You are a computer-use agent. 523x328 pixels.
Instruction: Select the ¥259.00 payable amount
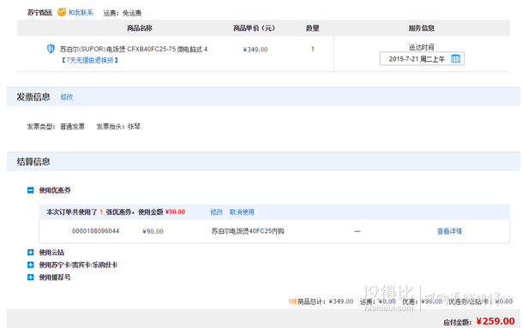click(x=496, y=321)
